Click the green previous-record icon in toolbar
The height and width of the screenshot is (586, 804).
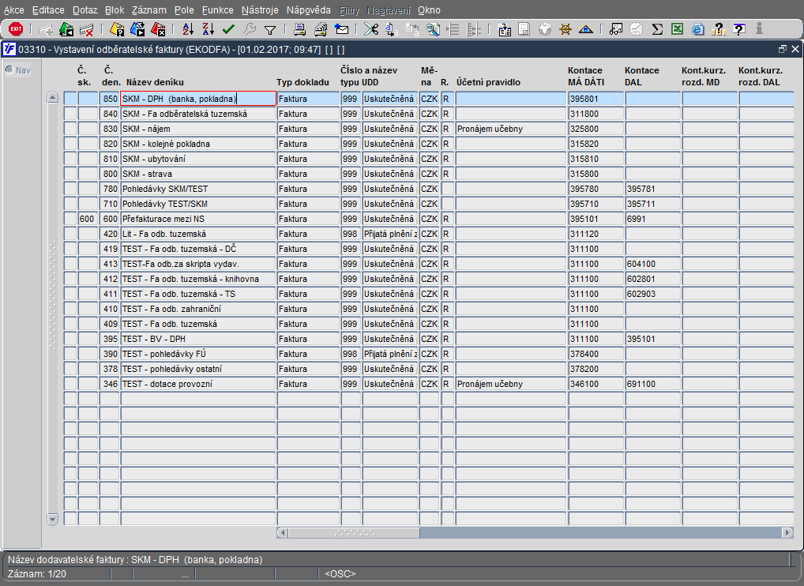click(x=66, y=30)
